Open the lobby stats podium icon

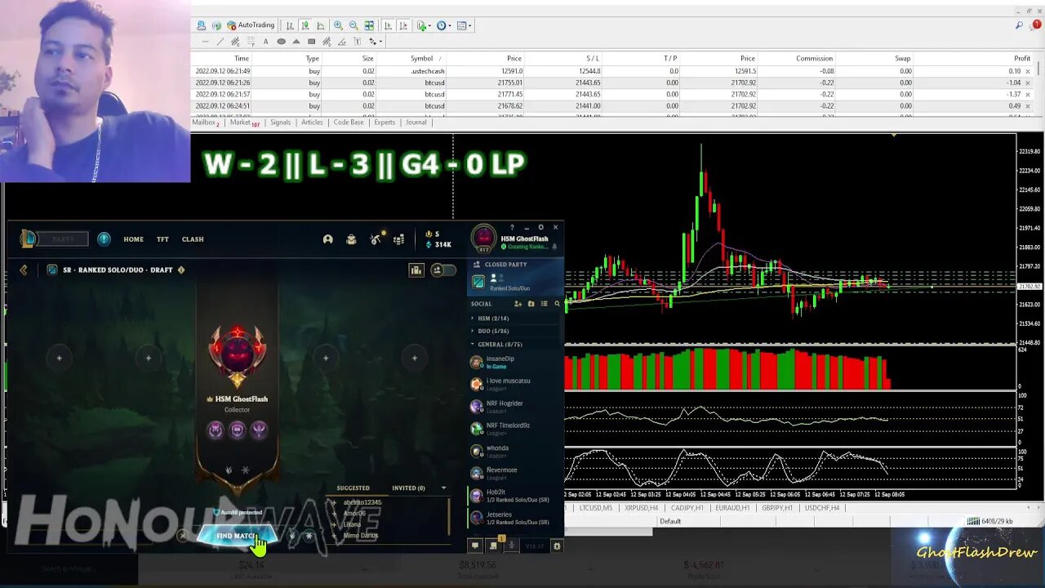tap(416, 269)
